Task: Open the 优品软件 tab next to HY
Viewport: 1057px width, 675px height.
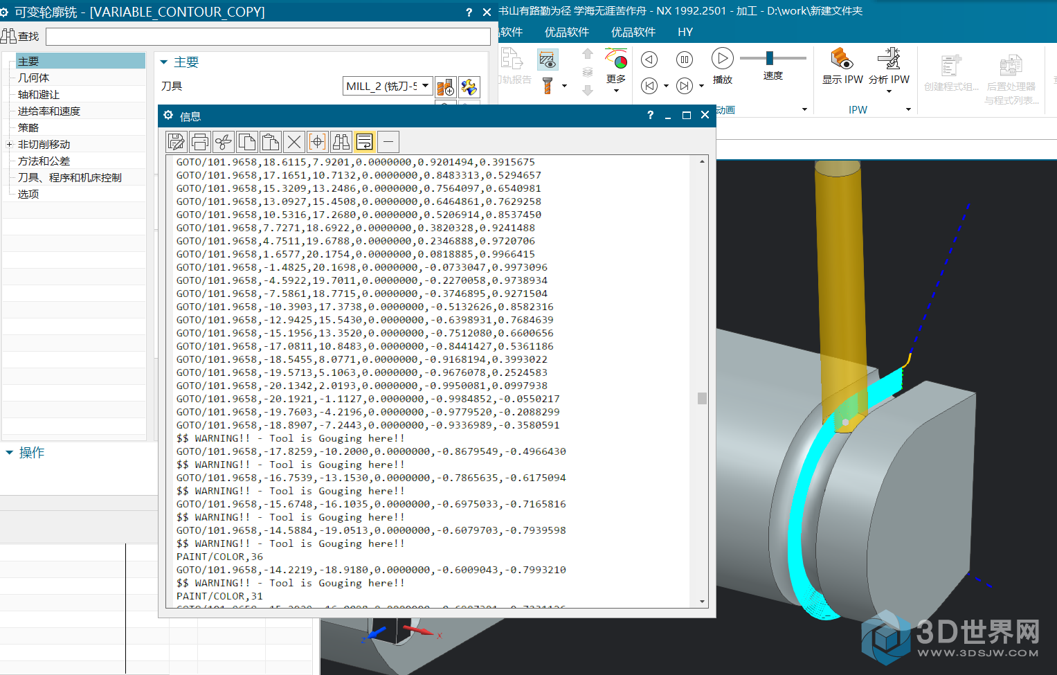Action: click(x=633, y=32)
